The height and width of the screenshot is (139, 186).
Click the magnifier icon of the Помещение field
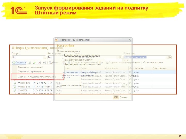point(170,57)
